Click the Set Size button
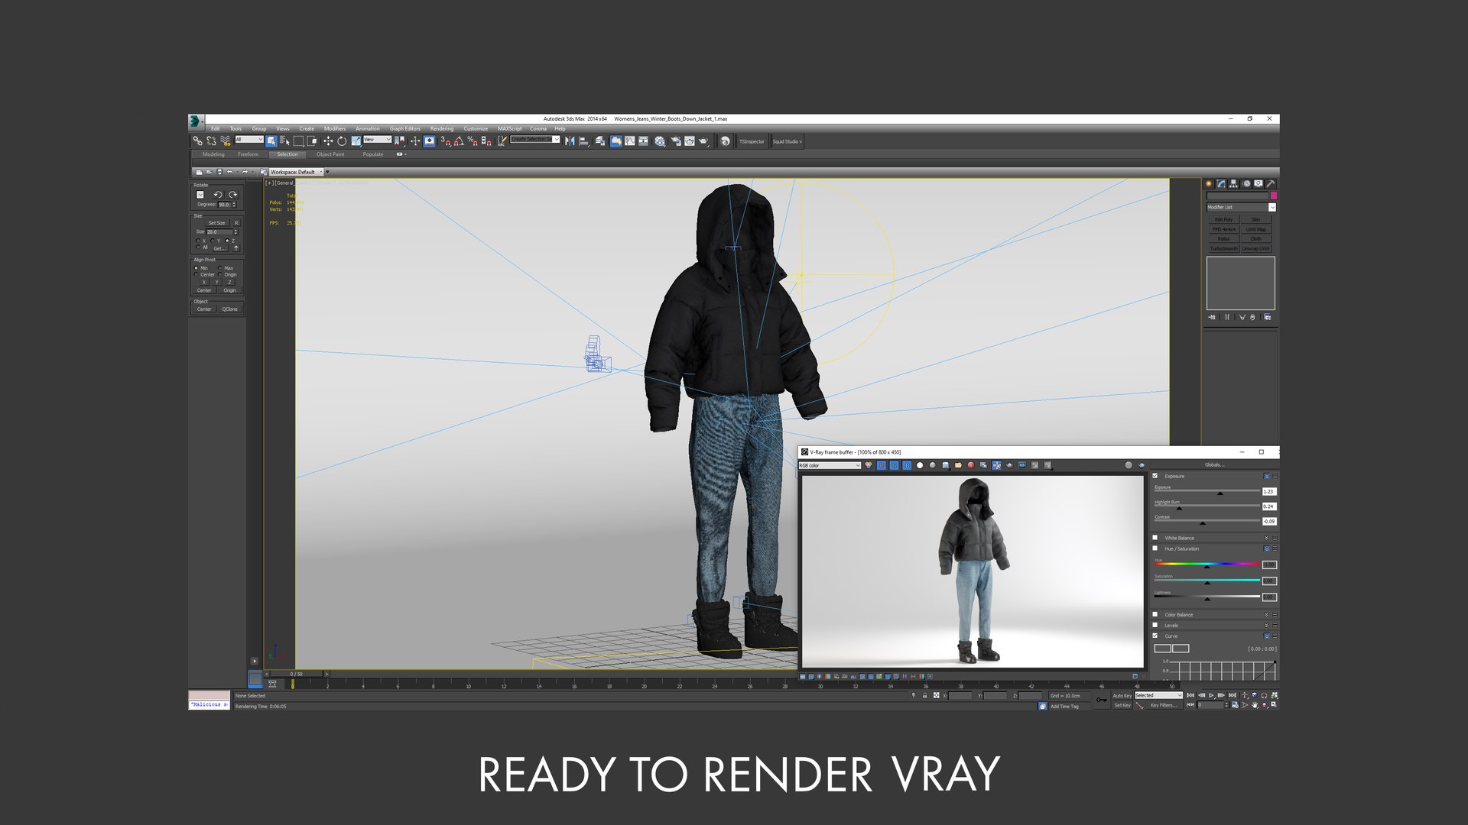The height and width of the screenshot is (825, 1468). coord(217,223)
